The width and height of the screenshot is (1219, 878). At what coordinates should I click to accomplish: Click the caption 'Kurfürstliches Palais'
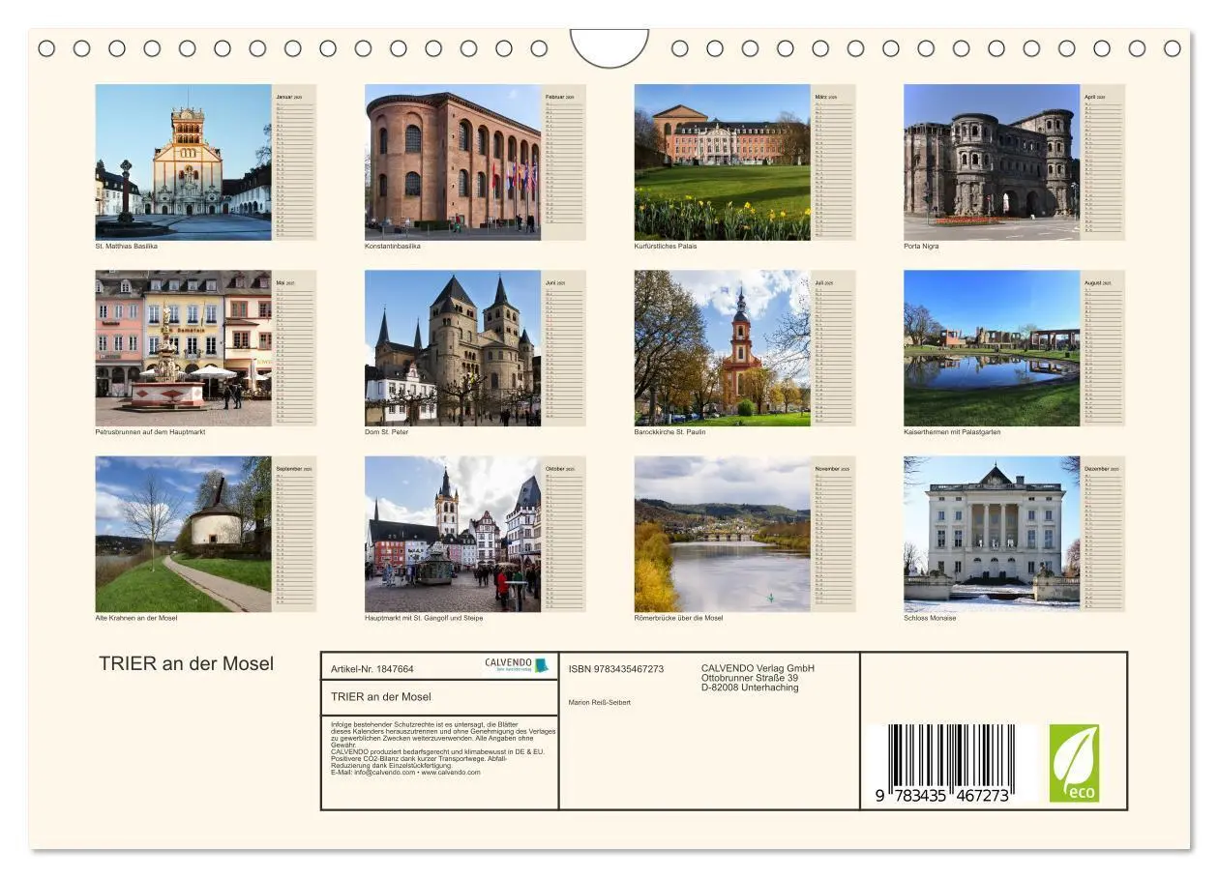pos(666,247)
